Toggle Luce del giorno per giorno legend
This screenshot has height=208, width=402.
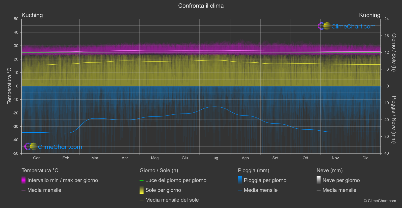click(173, 180)
